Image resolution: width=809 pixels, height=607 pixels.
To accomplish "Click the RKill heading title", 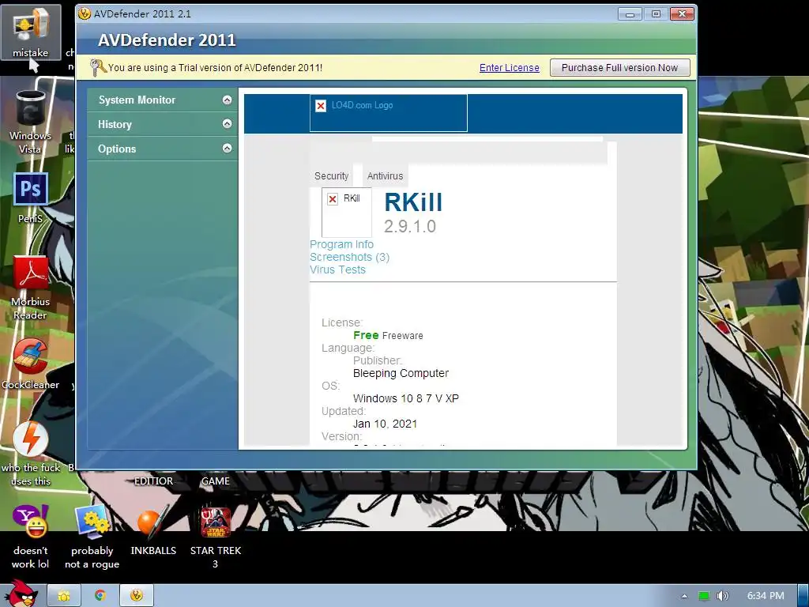I will pos(413,202).
